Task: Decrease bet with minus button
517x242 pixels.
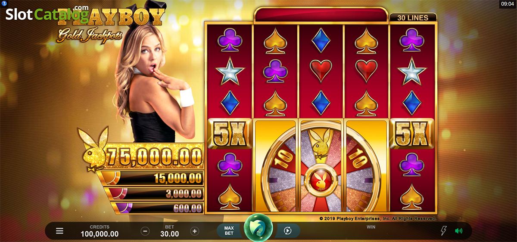Action: 145,231
